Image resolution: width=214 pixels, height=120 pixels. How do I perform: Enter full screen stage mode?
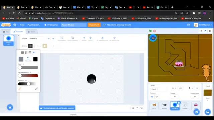click(210, 31)
